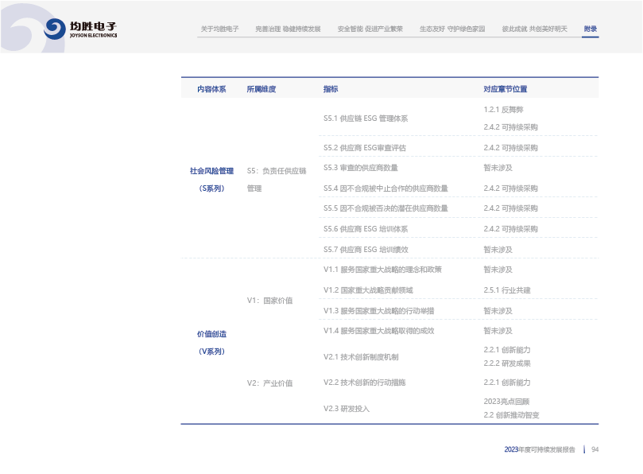
Task: Select the S5.1 供应链 ESG 管理体系 row
Action: [x=366, y=118]
